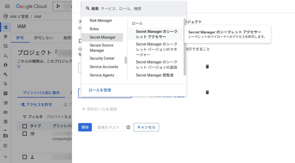Click the 保存 button
Image resolution: width=295 pixels, height=163 pixels.
pyautogui.click(x=85, y=127)
